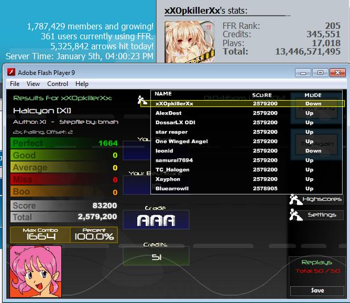350x303 pixels.
Task: Open the View menu
Action: (x=33, y=84)
